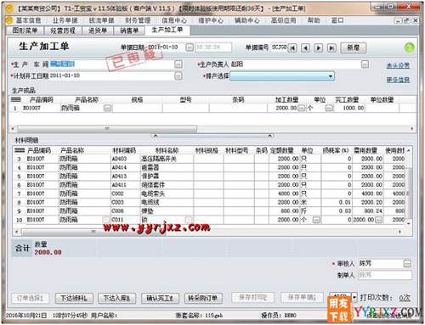Select material code cell A0414

coord(125,167)
